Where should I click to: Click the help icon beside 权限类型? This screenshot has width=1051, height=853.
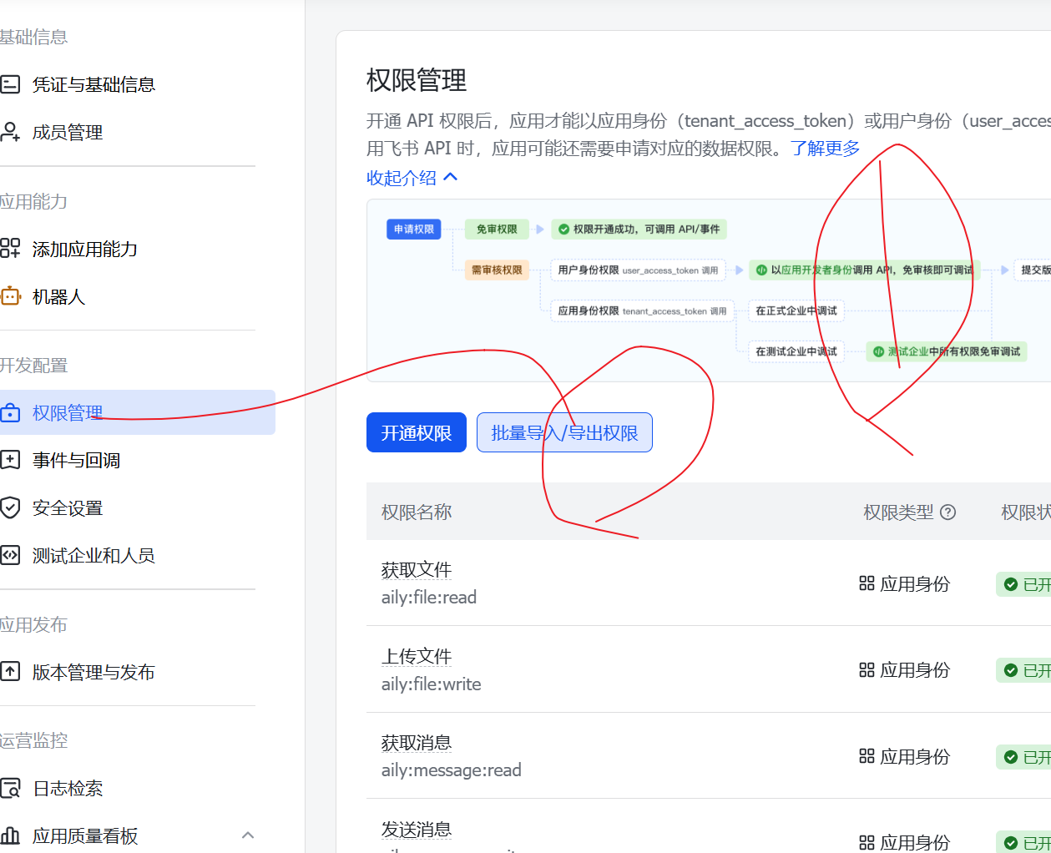click(947, 512)
